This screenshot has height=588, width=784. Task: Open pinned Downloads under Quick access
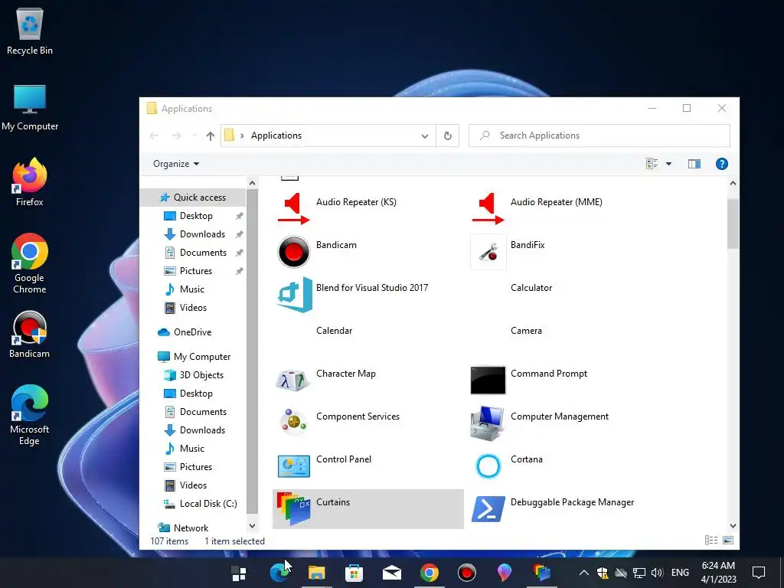[202, 234]
